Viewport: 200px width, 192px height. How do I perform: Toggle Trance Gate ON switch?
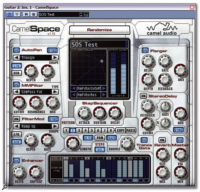click(x=144, y=140)
